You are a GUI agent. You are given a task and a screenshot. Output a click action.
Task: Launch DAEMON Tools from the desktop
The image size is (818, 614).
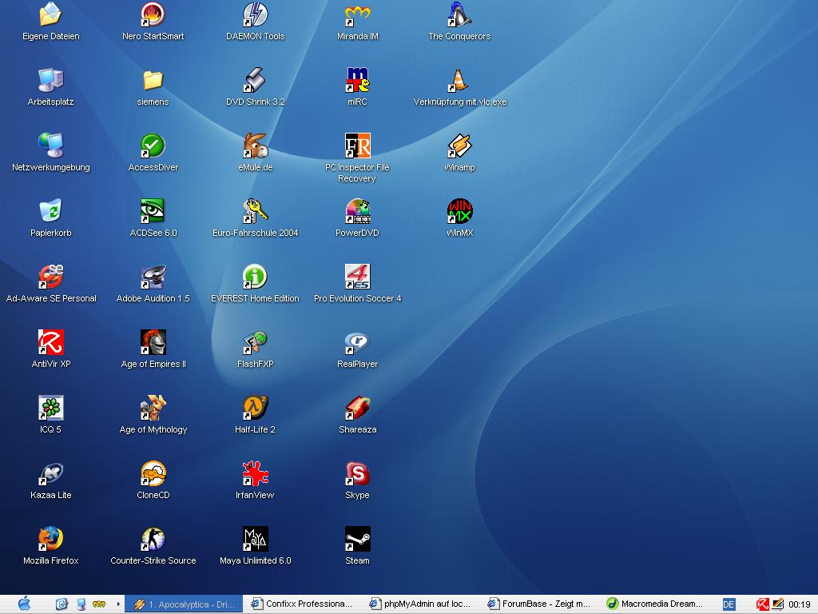pyautogui.click(x=255, y=14)
